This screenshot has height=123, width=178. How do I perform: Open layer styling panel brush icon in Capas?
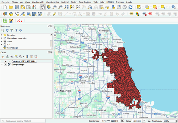click(x=3, y=57)
